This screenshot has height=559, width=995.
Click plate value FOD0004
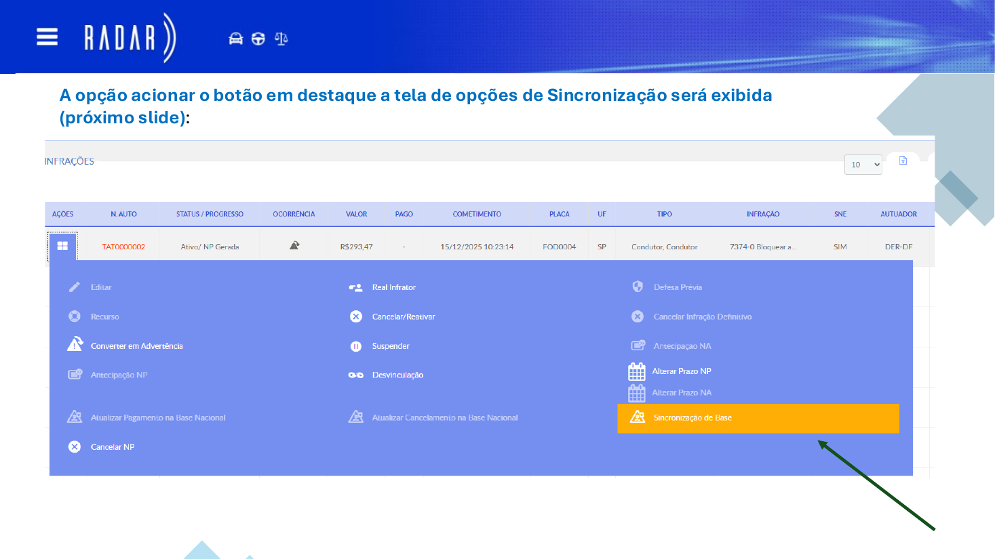pos(560,247)
